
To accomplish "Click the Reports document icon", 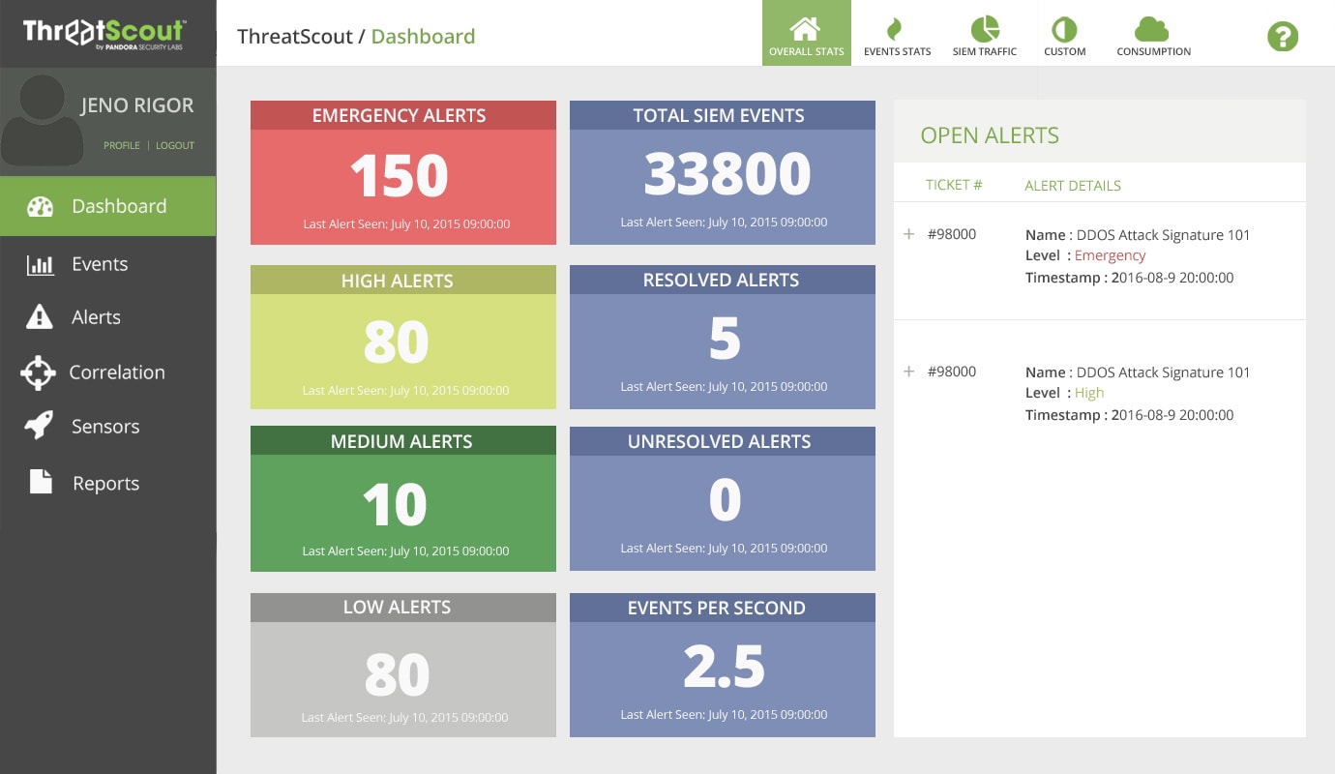I will point(40,482).
